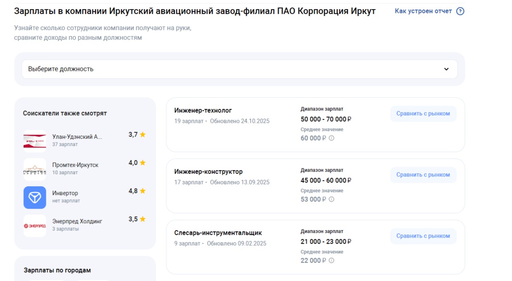Click the 3,5 rating star for Энерпред Холдинг
The width and height of the screenshot is (512, 281).
coord(142,219)
